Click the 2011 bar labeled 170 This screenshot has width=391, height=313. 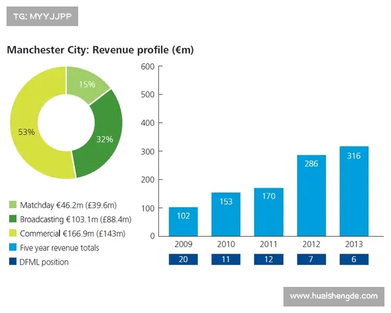(268, 212)
